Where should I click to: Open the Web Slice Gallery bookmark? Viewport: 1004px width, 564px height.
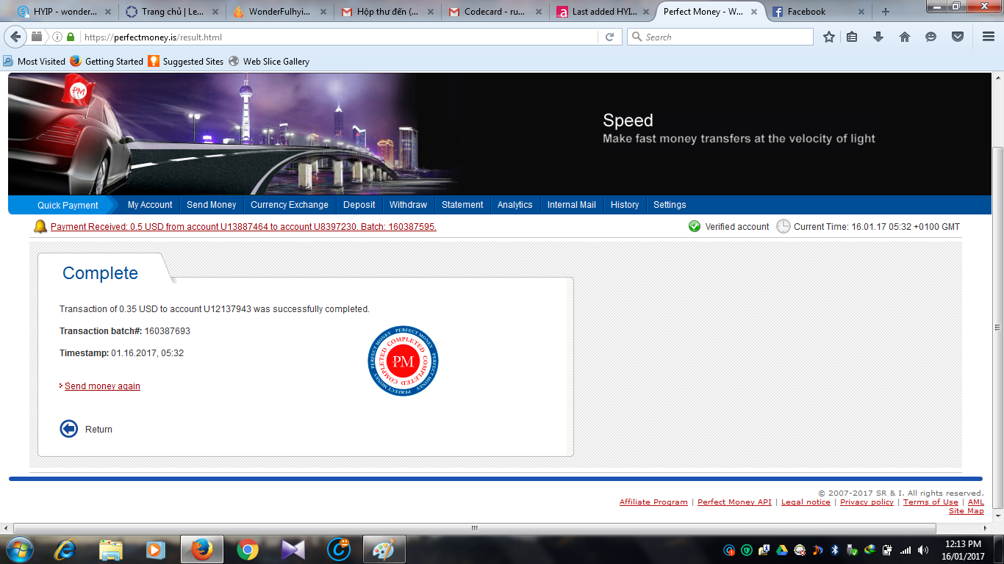269,62
